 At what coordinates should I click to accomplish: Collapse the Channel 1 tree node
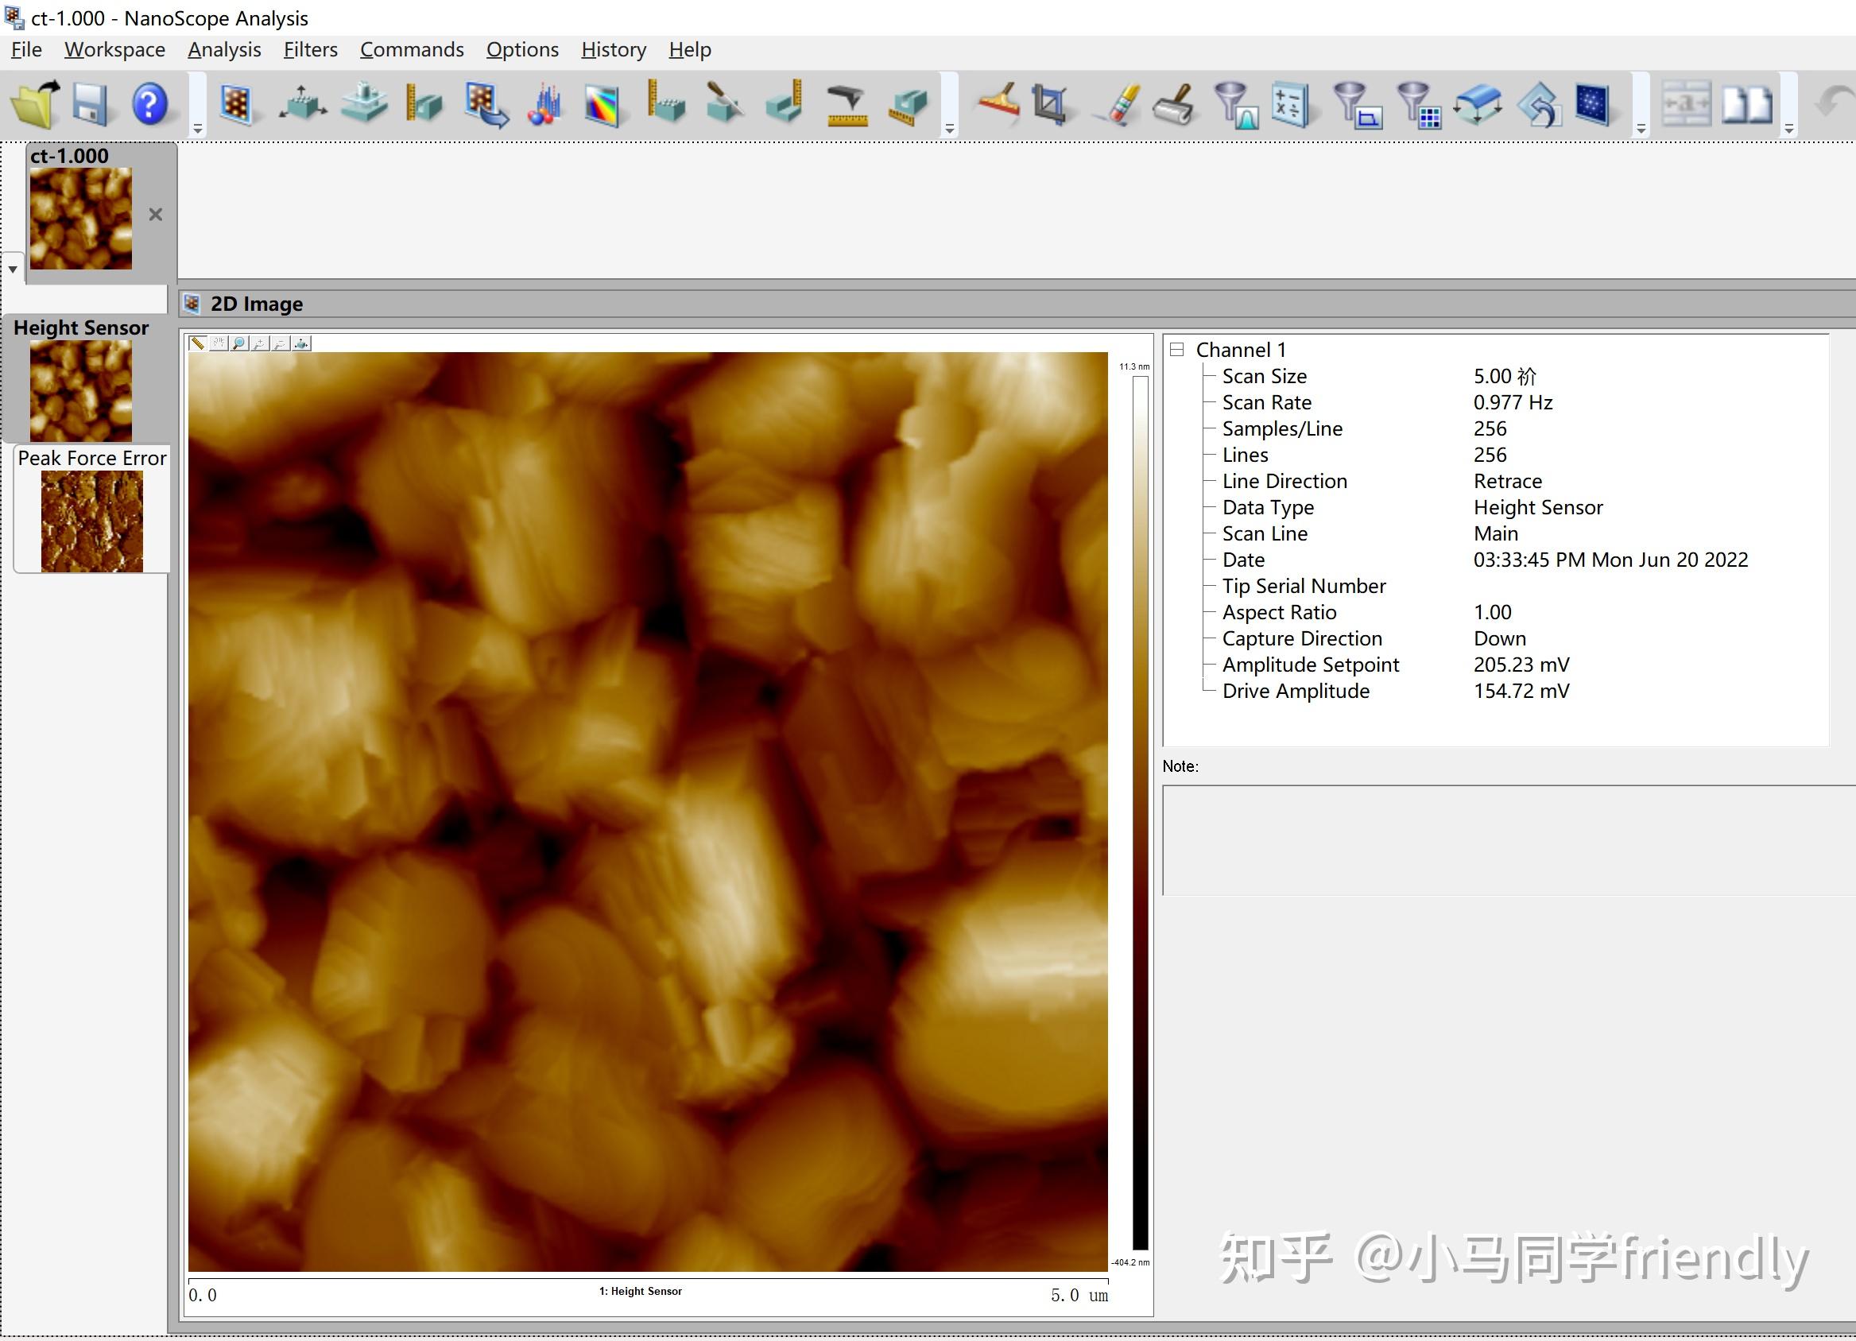click(x=1176, y=350)
